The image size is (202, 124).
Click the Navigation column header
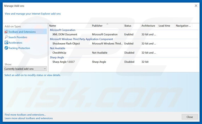pos(183,26)
